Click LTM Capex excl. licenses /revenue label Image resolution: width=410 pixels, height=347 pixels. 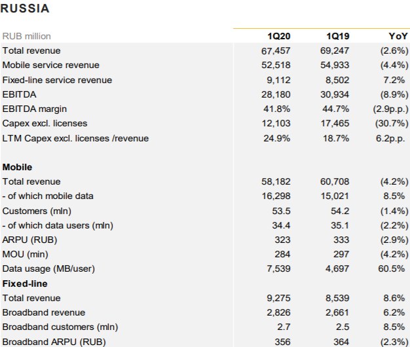(75, 138)
